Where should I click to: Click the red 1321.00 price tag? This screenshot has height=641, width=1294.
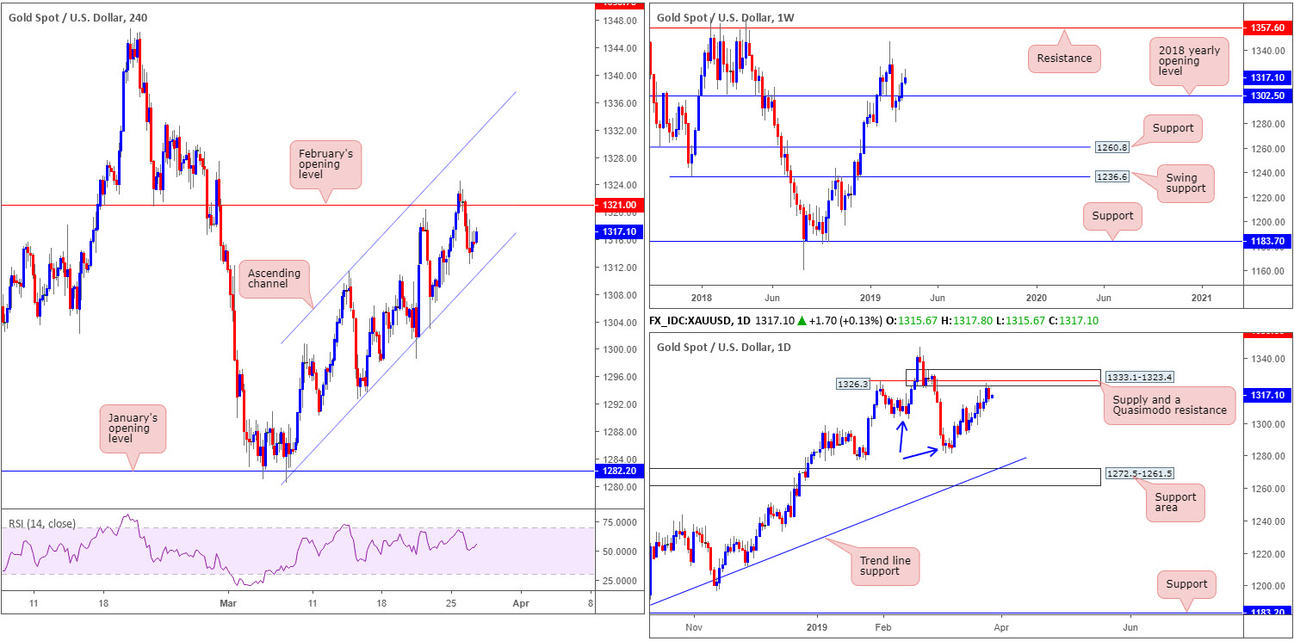coord(619,205)
